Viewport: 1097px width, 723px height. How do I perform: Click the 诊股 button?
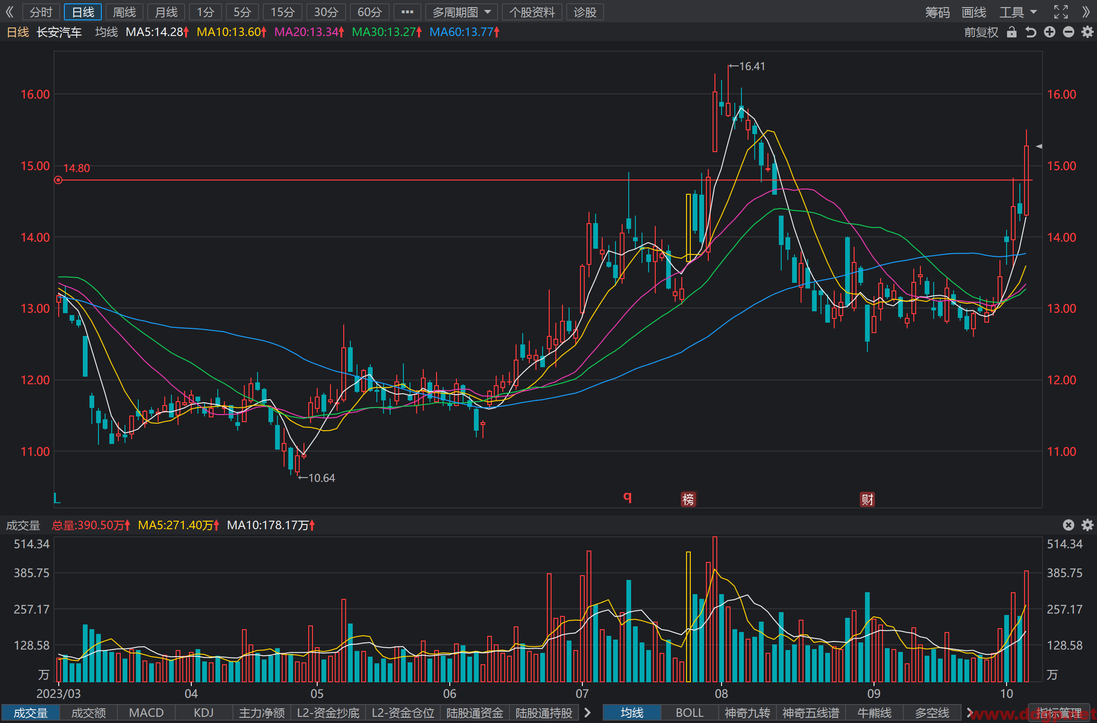585,12
